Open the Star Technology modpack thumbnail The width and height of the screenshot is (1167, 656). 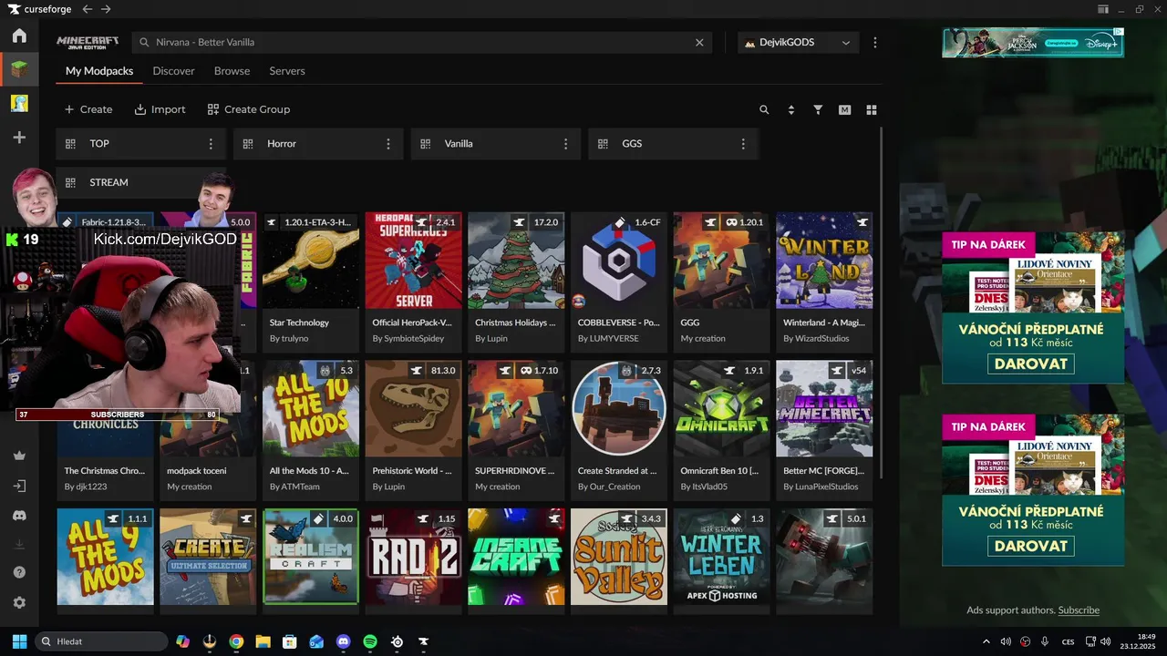pos(311,261)
